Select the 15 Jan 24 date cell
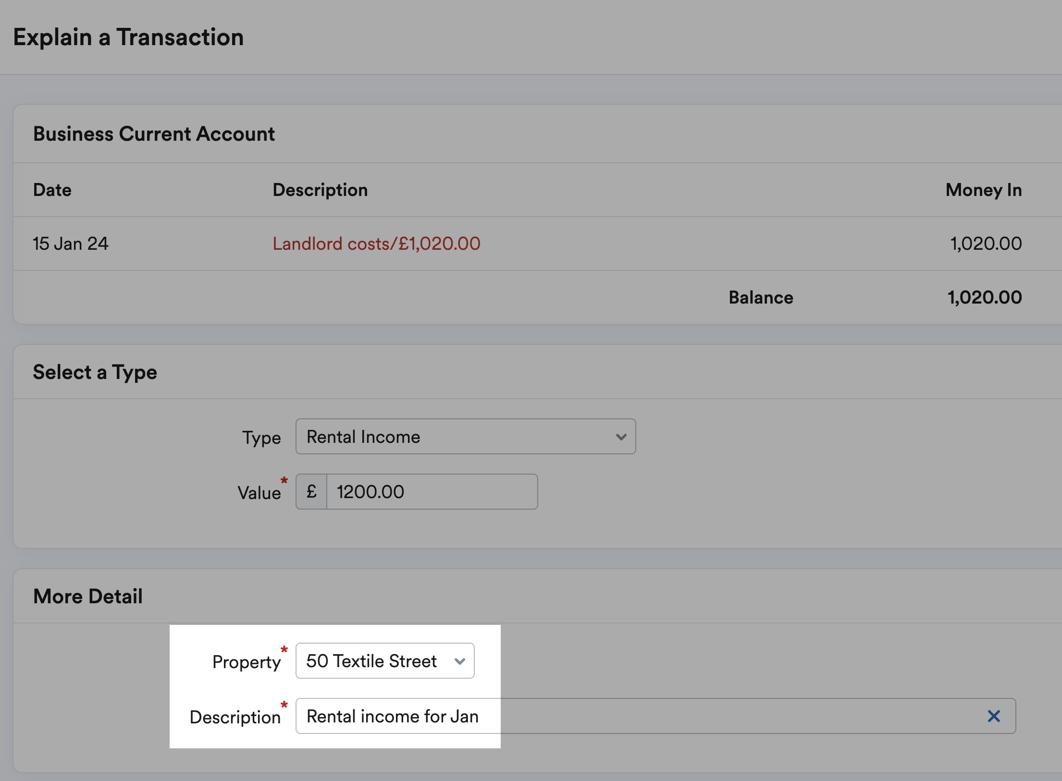 [71, 244]
